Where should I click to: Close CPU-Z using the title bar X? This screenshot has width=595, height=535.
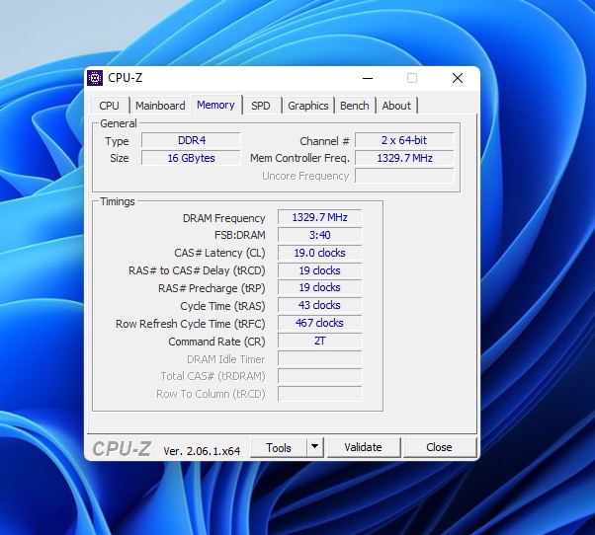point(457,78)
